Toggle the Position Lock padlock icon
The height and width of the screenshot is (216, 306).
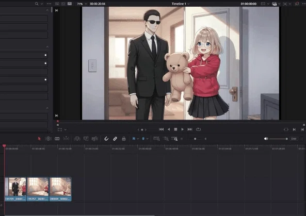click(123, 139)
